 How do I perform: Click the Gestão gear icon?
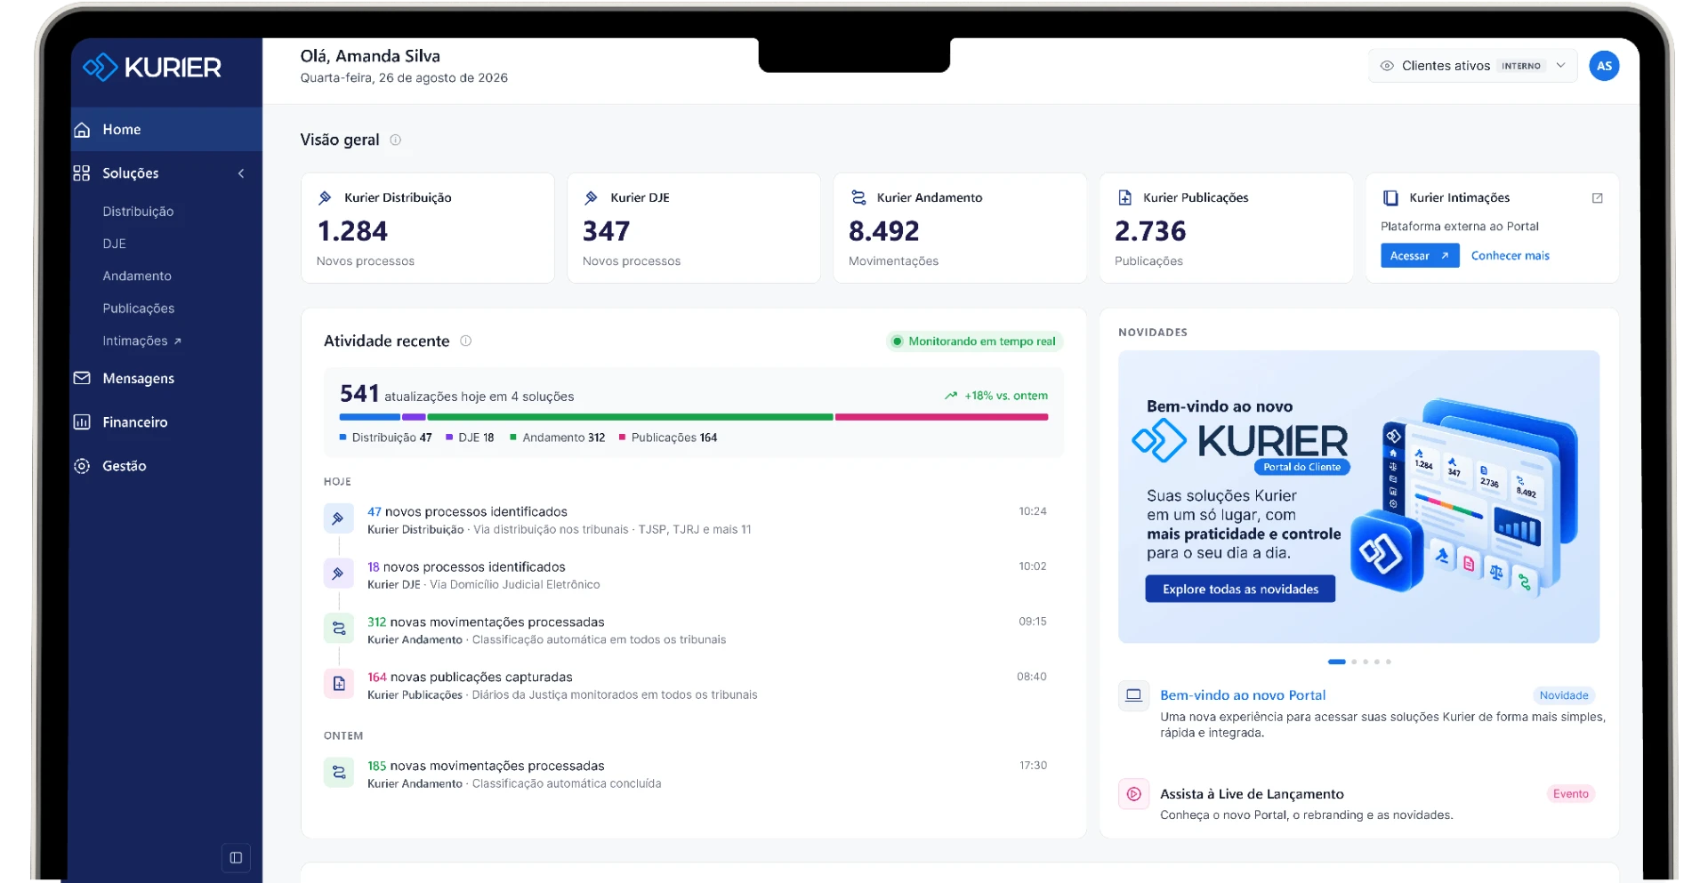click(82, 466)
